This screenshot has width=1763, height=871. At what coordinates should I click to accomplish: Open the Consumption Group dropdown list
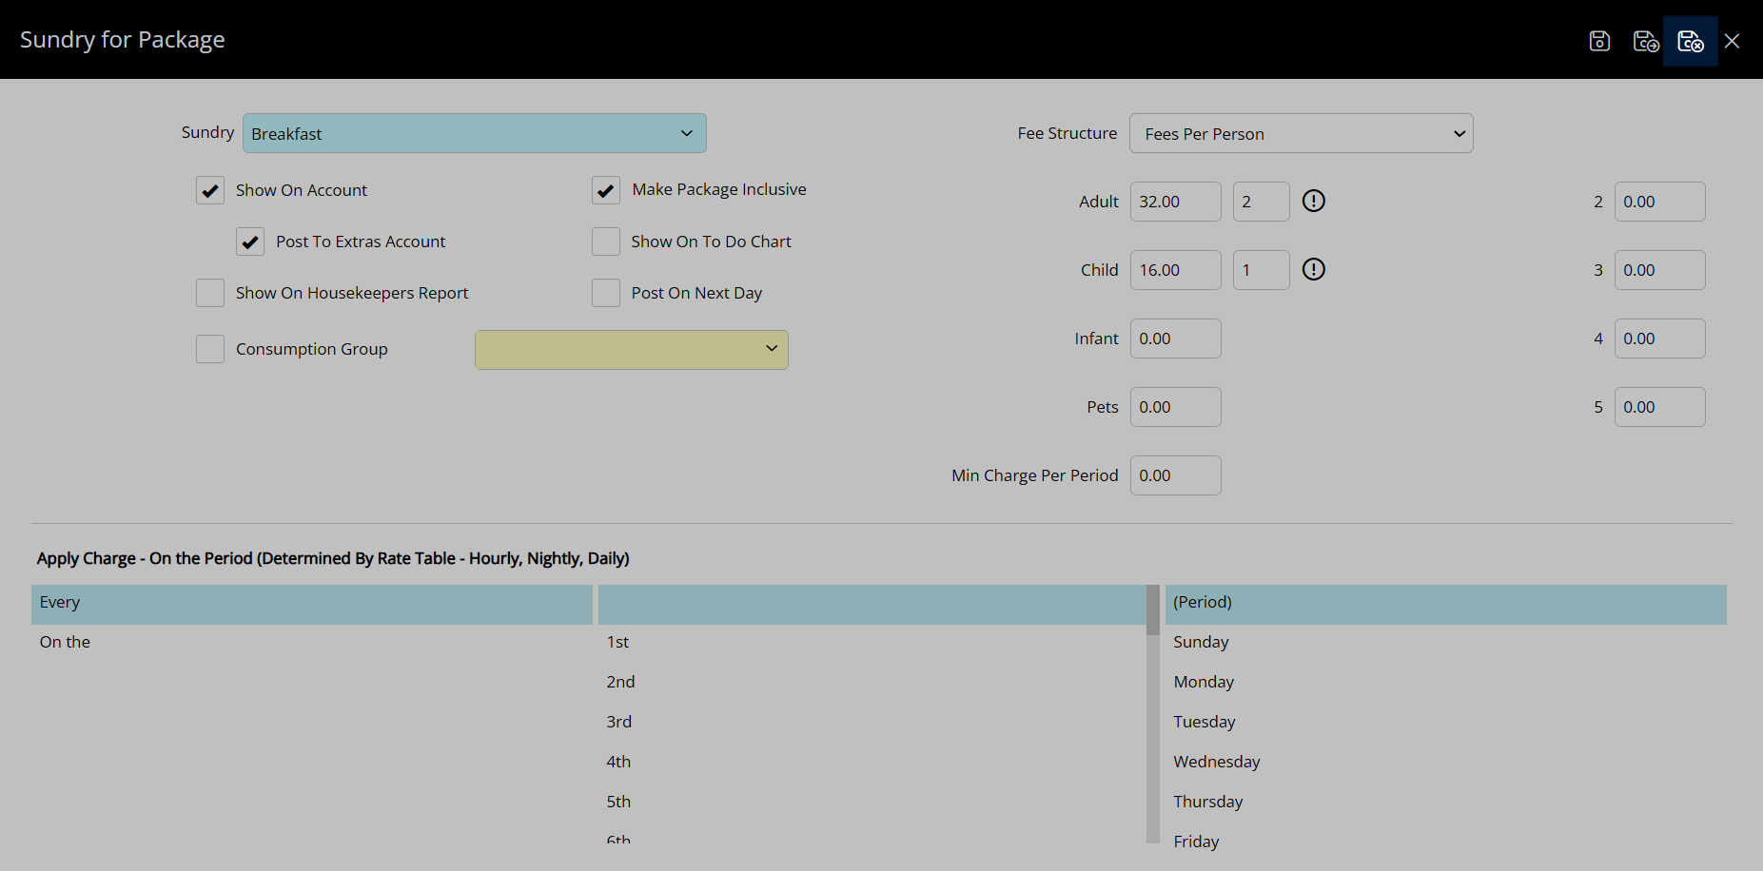click(631, 350)
